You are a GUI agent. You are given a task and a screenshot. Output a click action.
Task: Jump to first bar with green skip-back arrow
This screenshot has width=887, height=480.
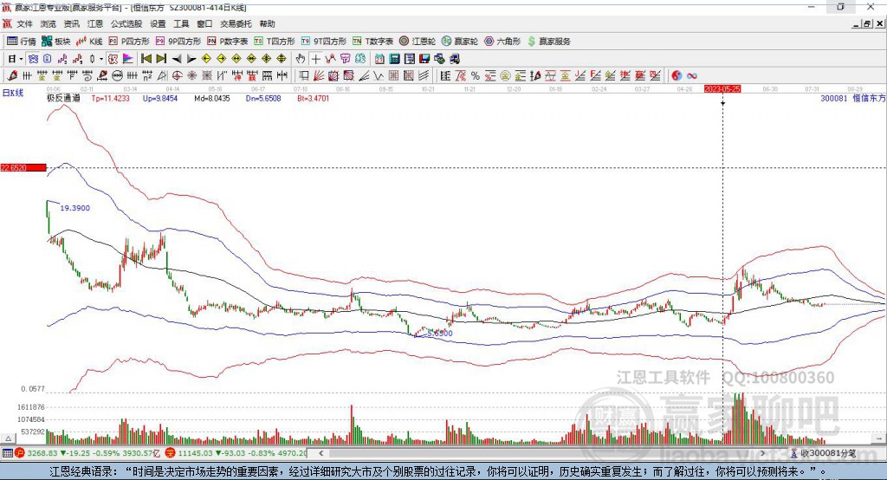[x=146, y=58]
